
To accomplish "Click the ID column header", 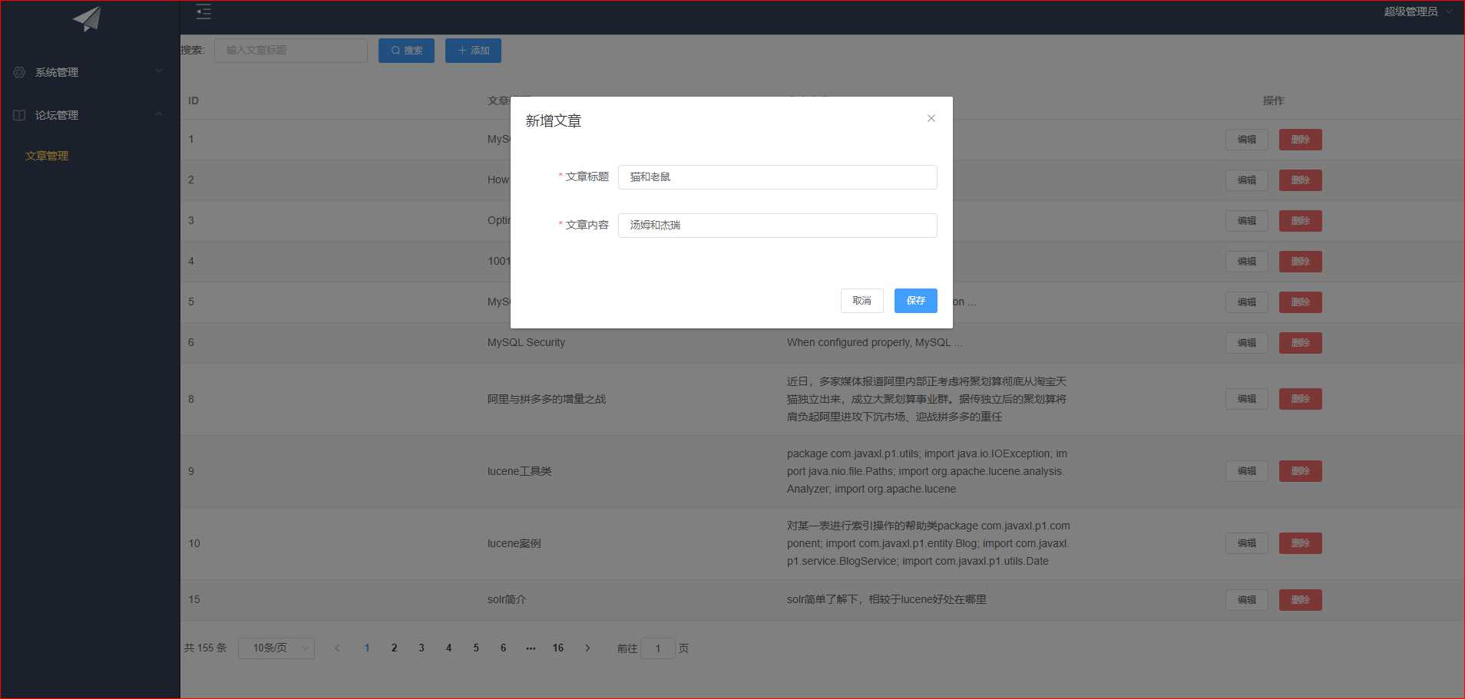I will tap(193, 101).
